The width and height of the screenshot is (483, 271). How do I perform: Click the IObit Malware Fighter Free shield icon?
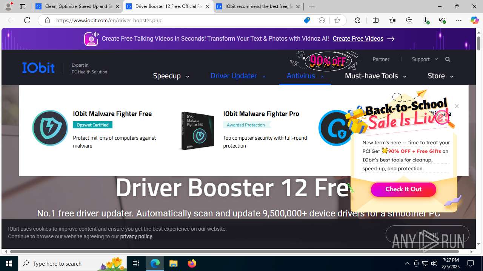tap(50, 128)
